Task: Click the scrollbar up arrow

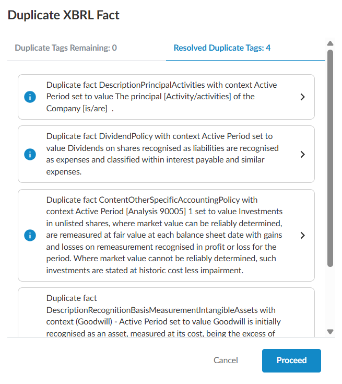Action: 329,43
